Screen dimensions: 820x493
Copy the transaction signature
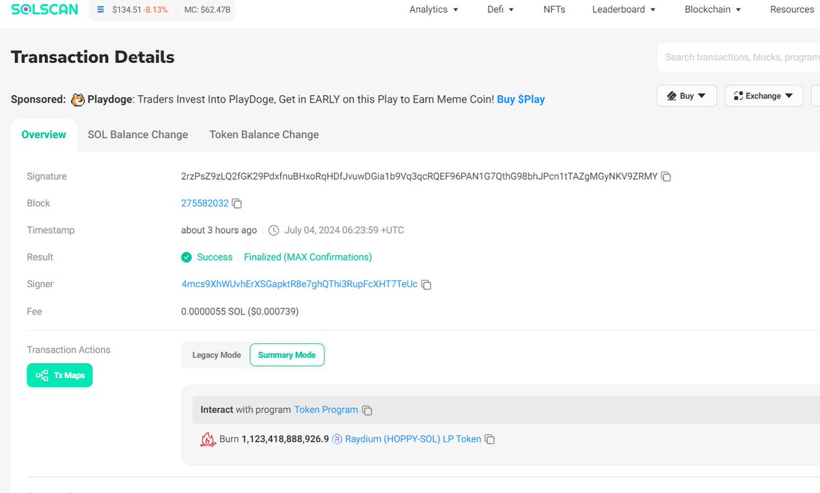(666, 176)
